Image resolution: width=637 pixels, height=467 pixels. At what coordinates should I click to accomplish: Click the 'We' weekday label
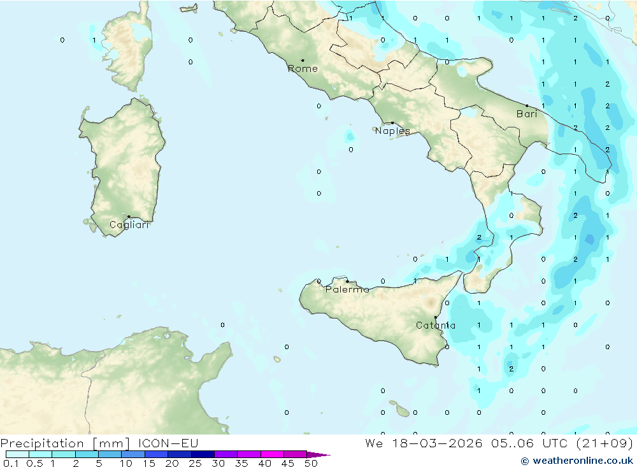click(374, 443)
